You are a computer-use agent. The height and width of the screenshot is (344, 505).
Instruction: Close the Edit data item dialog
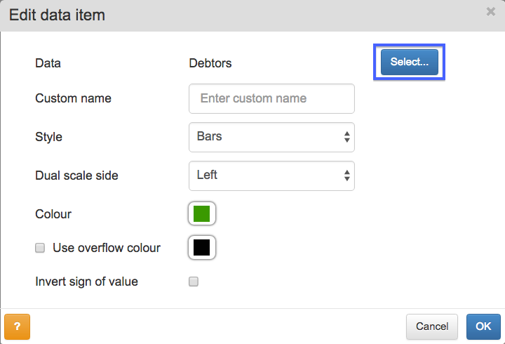coord(490,12)
